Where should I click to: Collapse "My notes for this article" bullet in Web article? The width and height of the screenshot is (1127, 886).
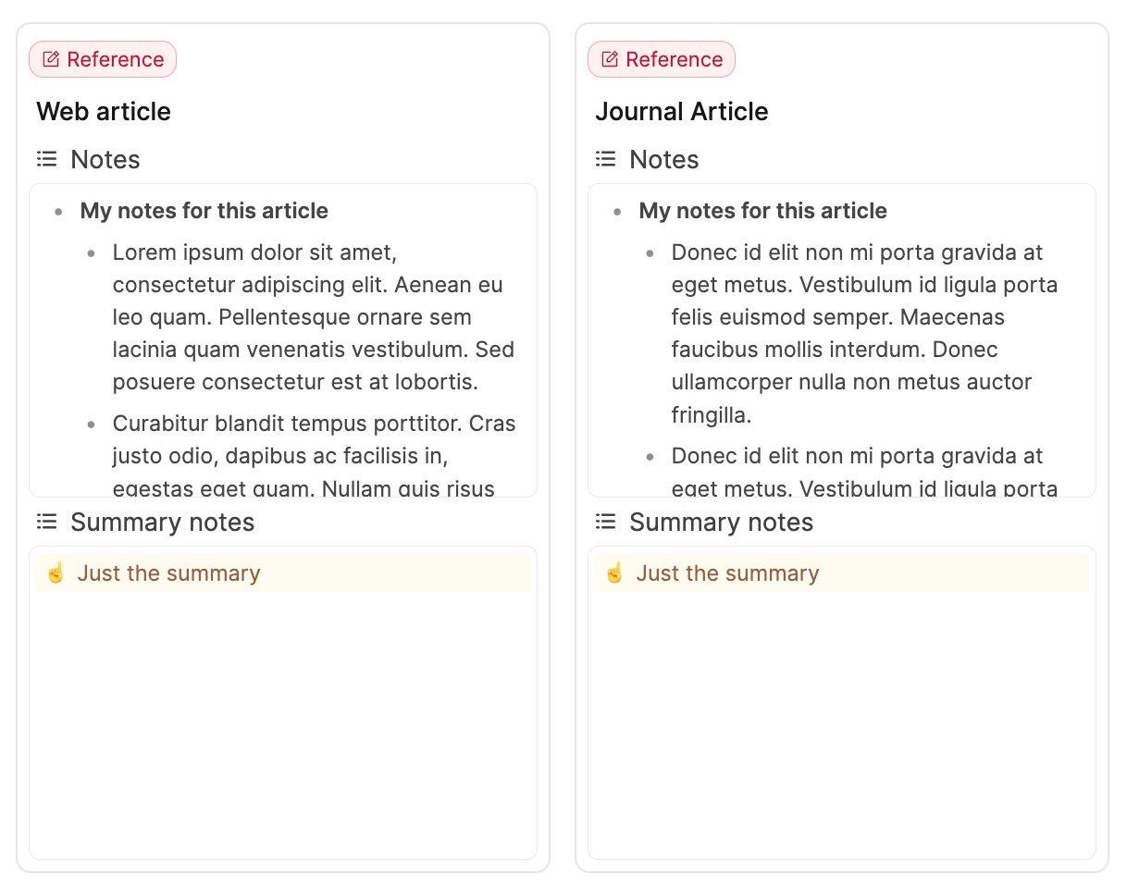pyautogui.click(x=59, y=212)
